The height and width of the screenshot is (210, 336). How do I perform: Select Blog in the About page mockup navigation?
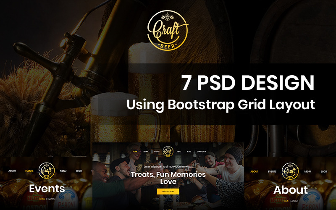point(324,171)
